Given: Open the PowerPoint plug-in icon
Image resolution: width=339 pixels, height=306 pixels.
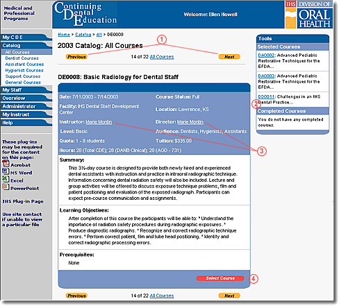Looking at the screenshot, I should tap(6, 187).
